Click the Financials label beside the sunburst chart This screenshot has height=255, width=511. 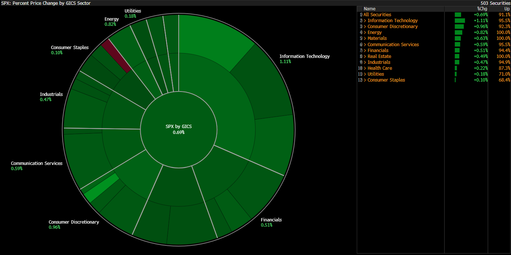[x=271, y=220]
